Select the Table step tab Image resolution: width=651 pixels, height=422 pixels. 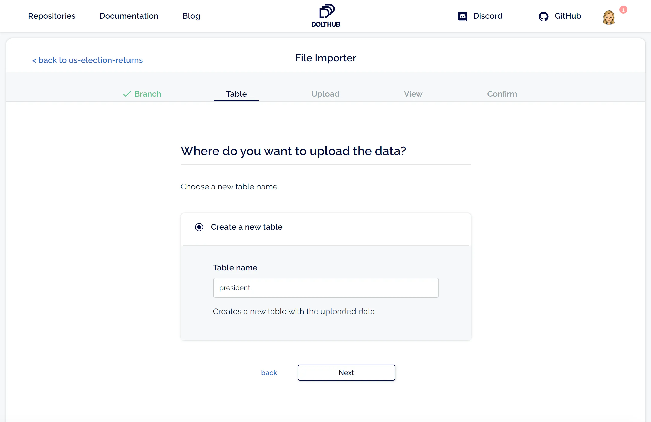tap(236, 94)
